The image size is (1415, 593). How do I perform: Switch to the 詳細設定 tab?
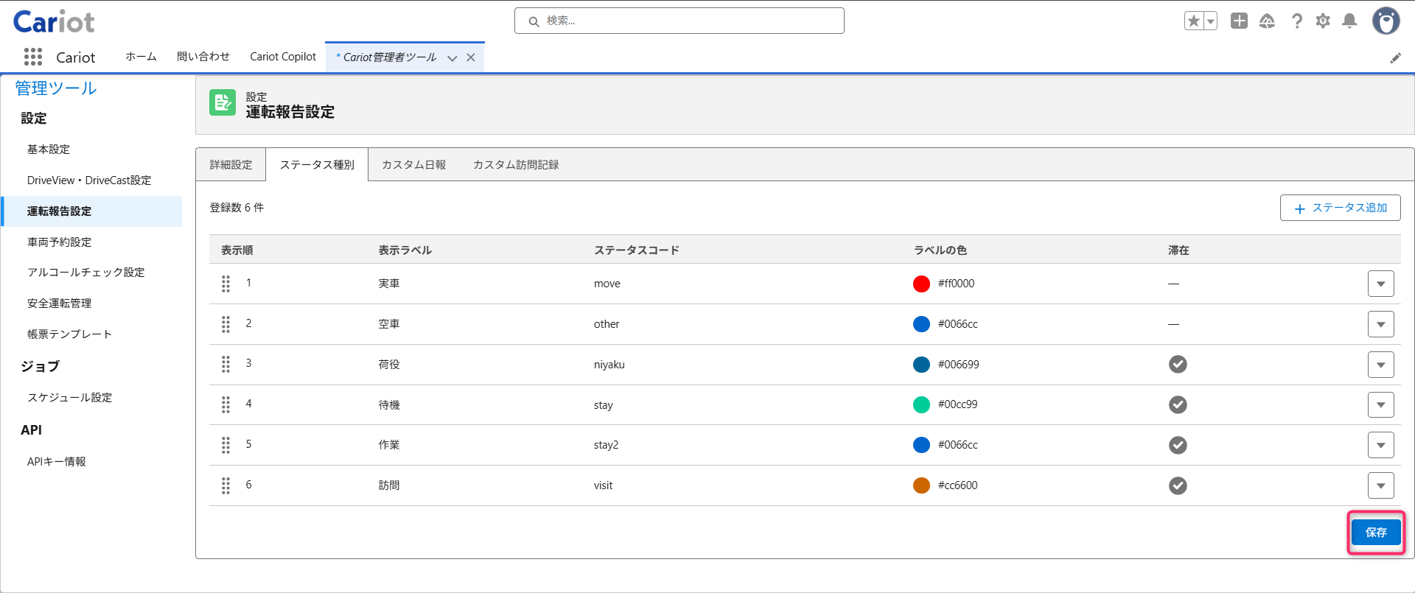231,165
